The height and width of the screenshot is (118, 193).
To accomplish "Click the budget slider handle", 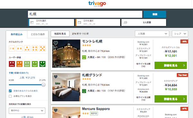I will pyautogui.click(x=43, y=85).
